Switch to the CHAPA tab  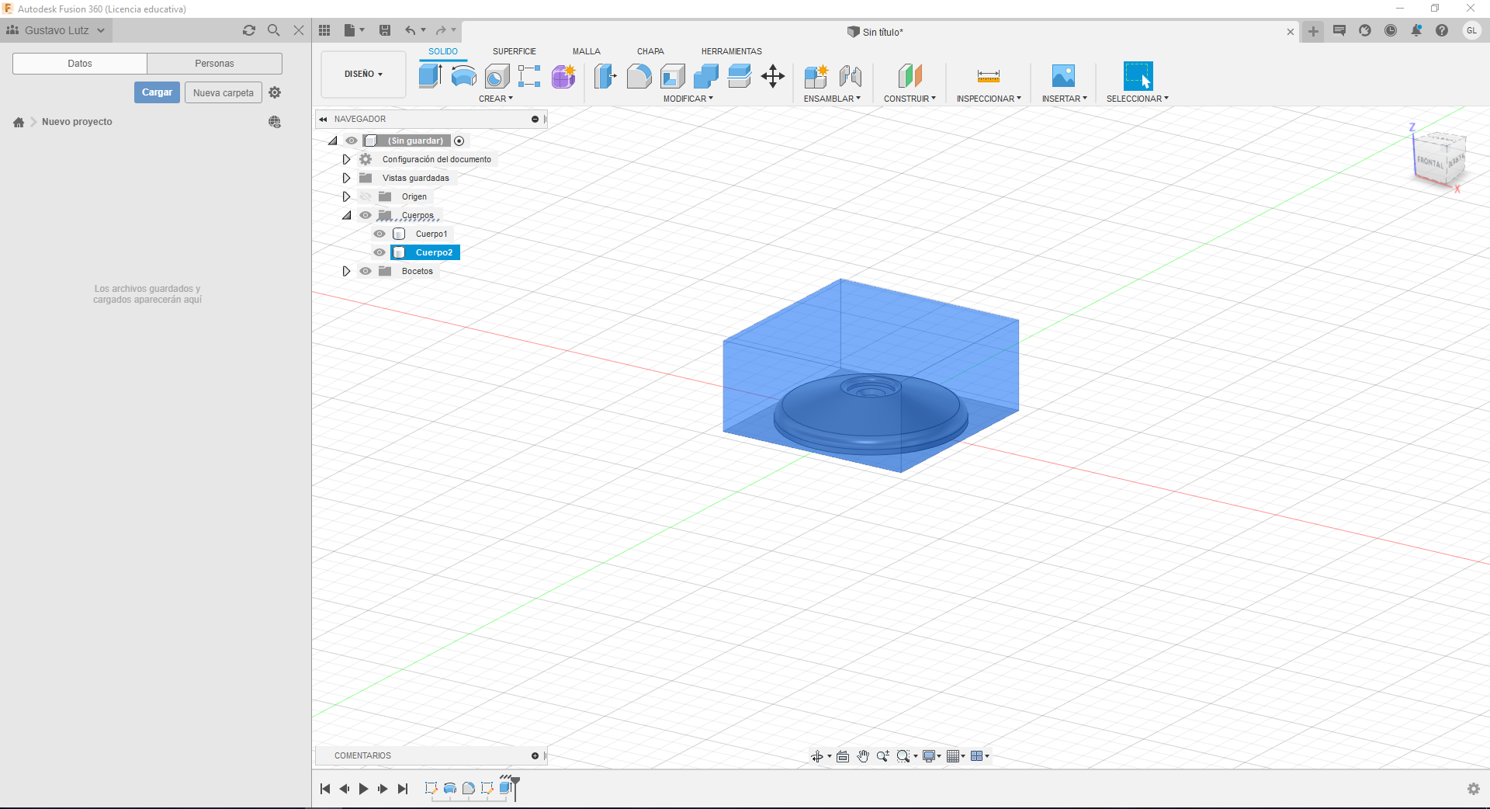pyautogui.click(x=650, y=51)
